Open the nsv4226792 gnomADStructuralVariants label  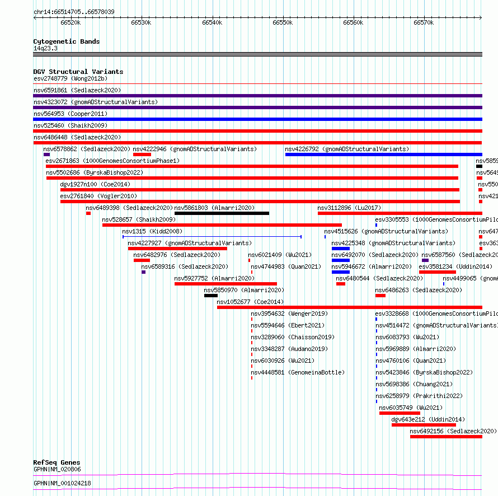click(347, 149)
